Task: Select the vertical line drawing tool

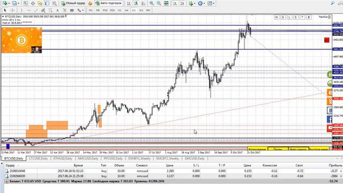Action: [x=21, y=10]
